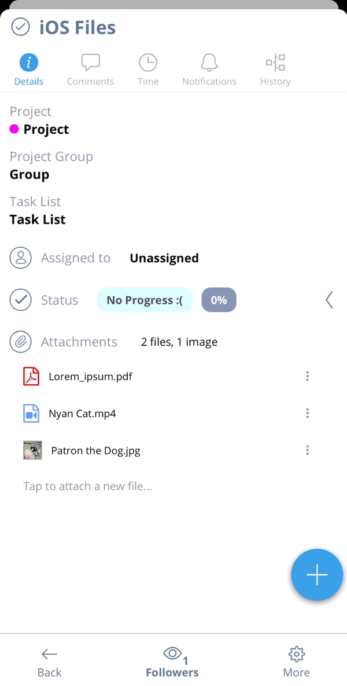
Task: Tap the Nyan Cat.mp4 video icon
Action: (x=31, y=413)
